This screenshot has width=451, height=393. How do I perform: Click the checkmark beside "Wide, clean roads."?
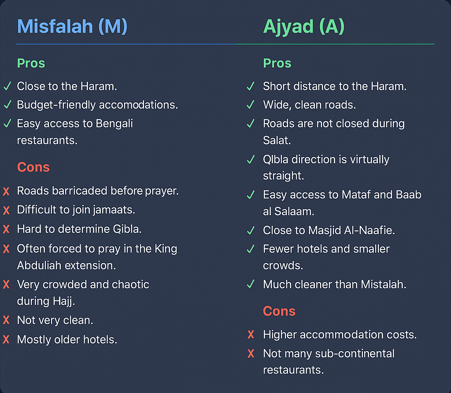[251, 105]
